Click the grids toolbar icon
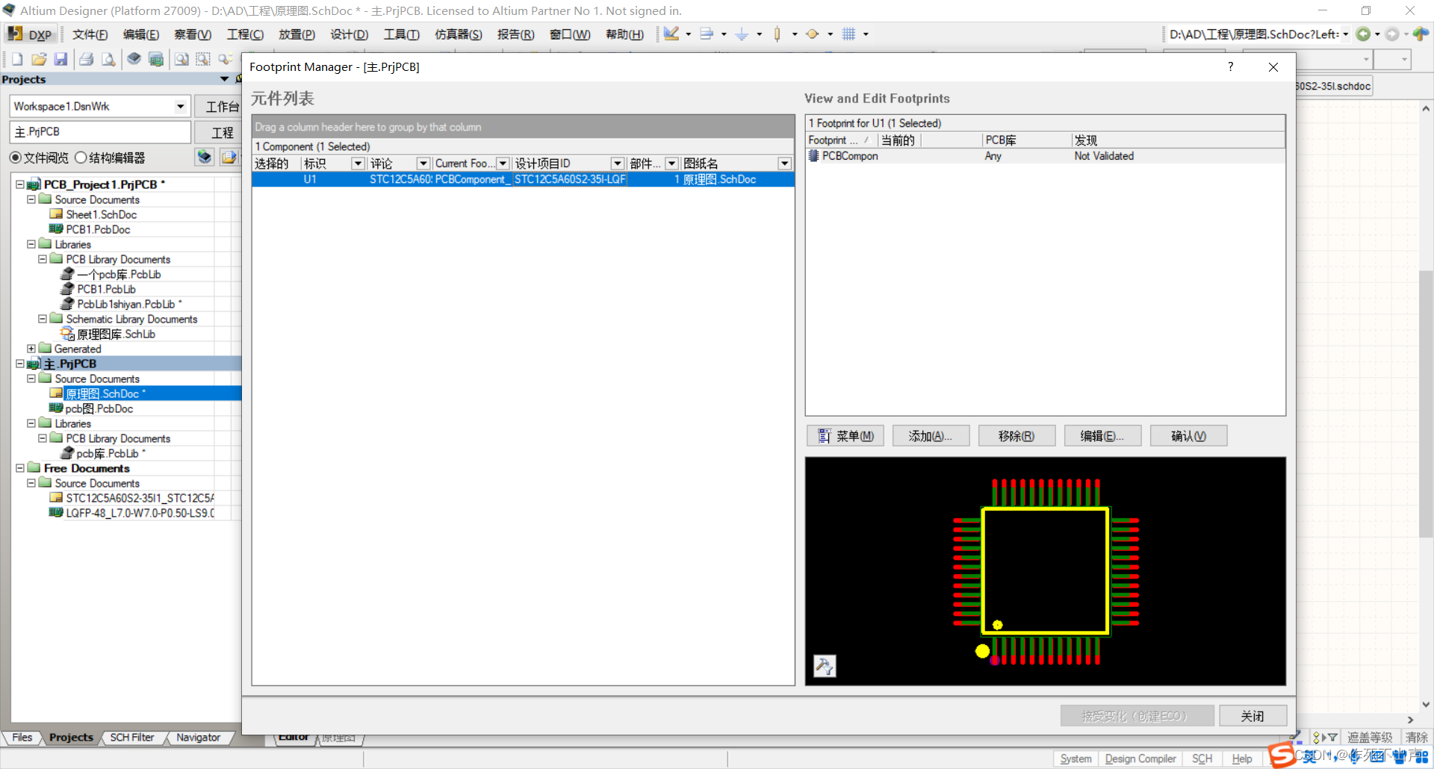Image resolution: width=1434 pixels, height=769 pixels. pos(848,34)
